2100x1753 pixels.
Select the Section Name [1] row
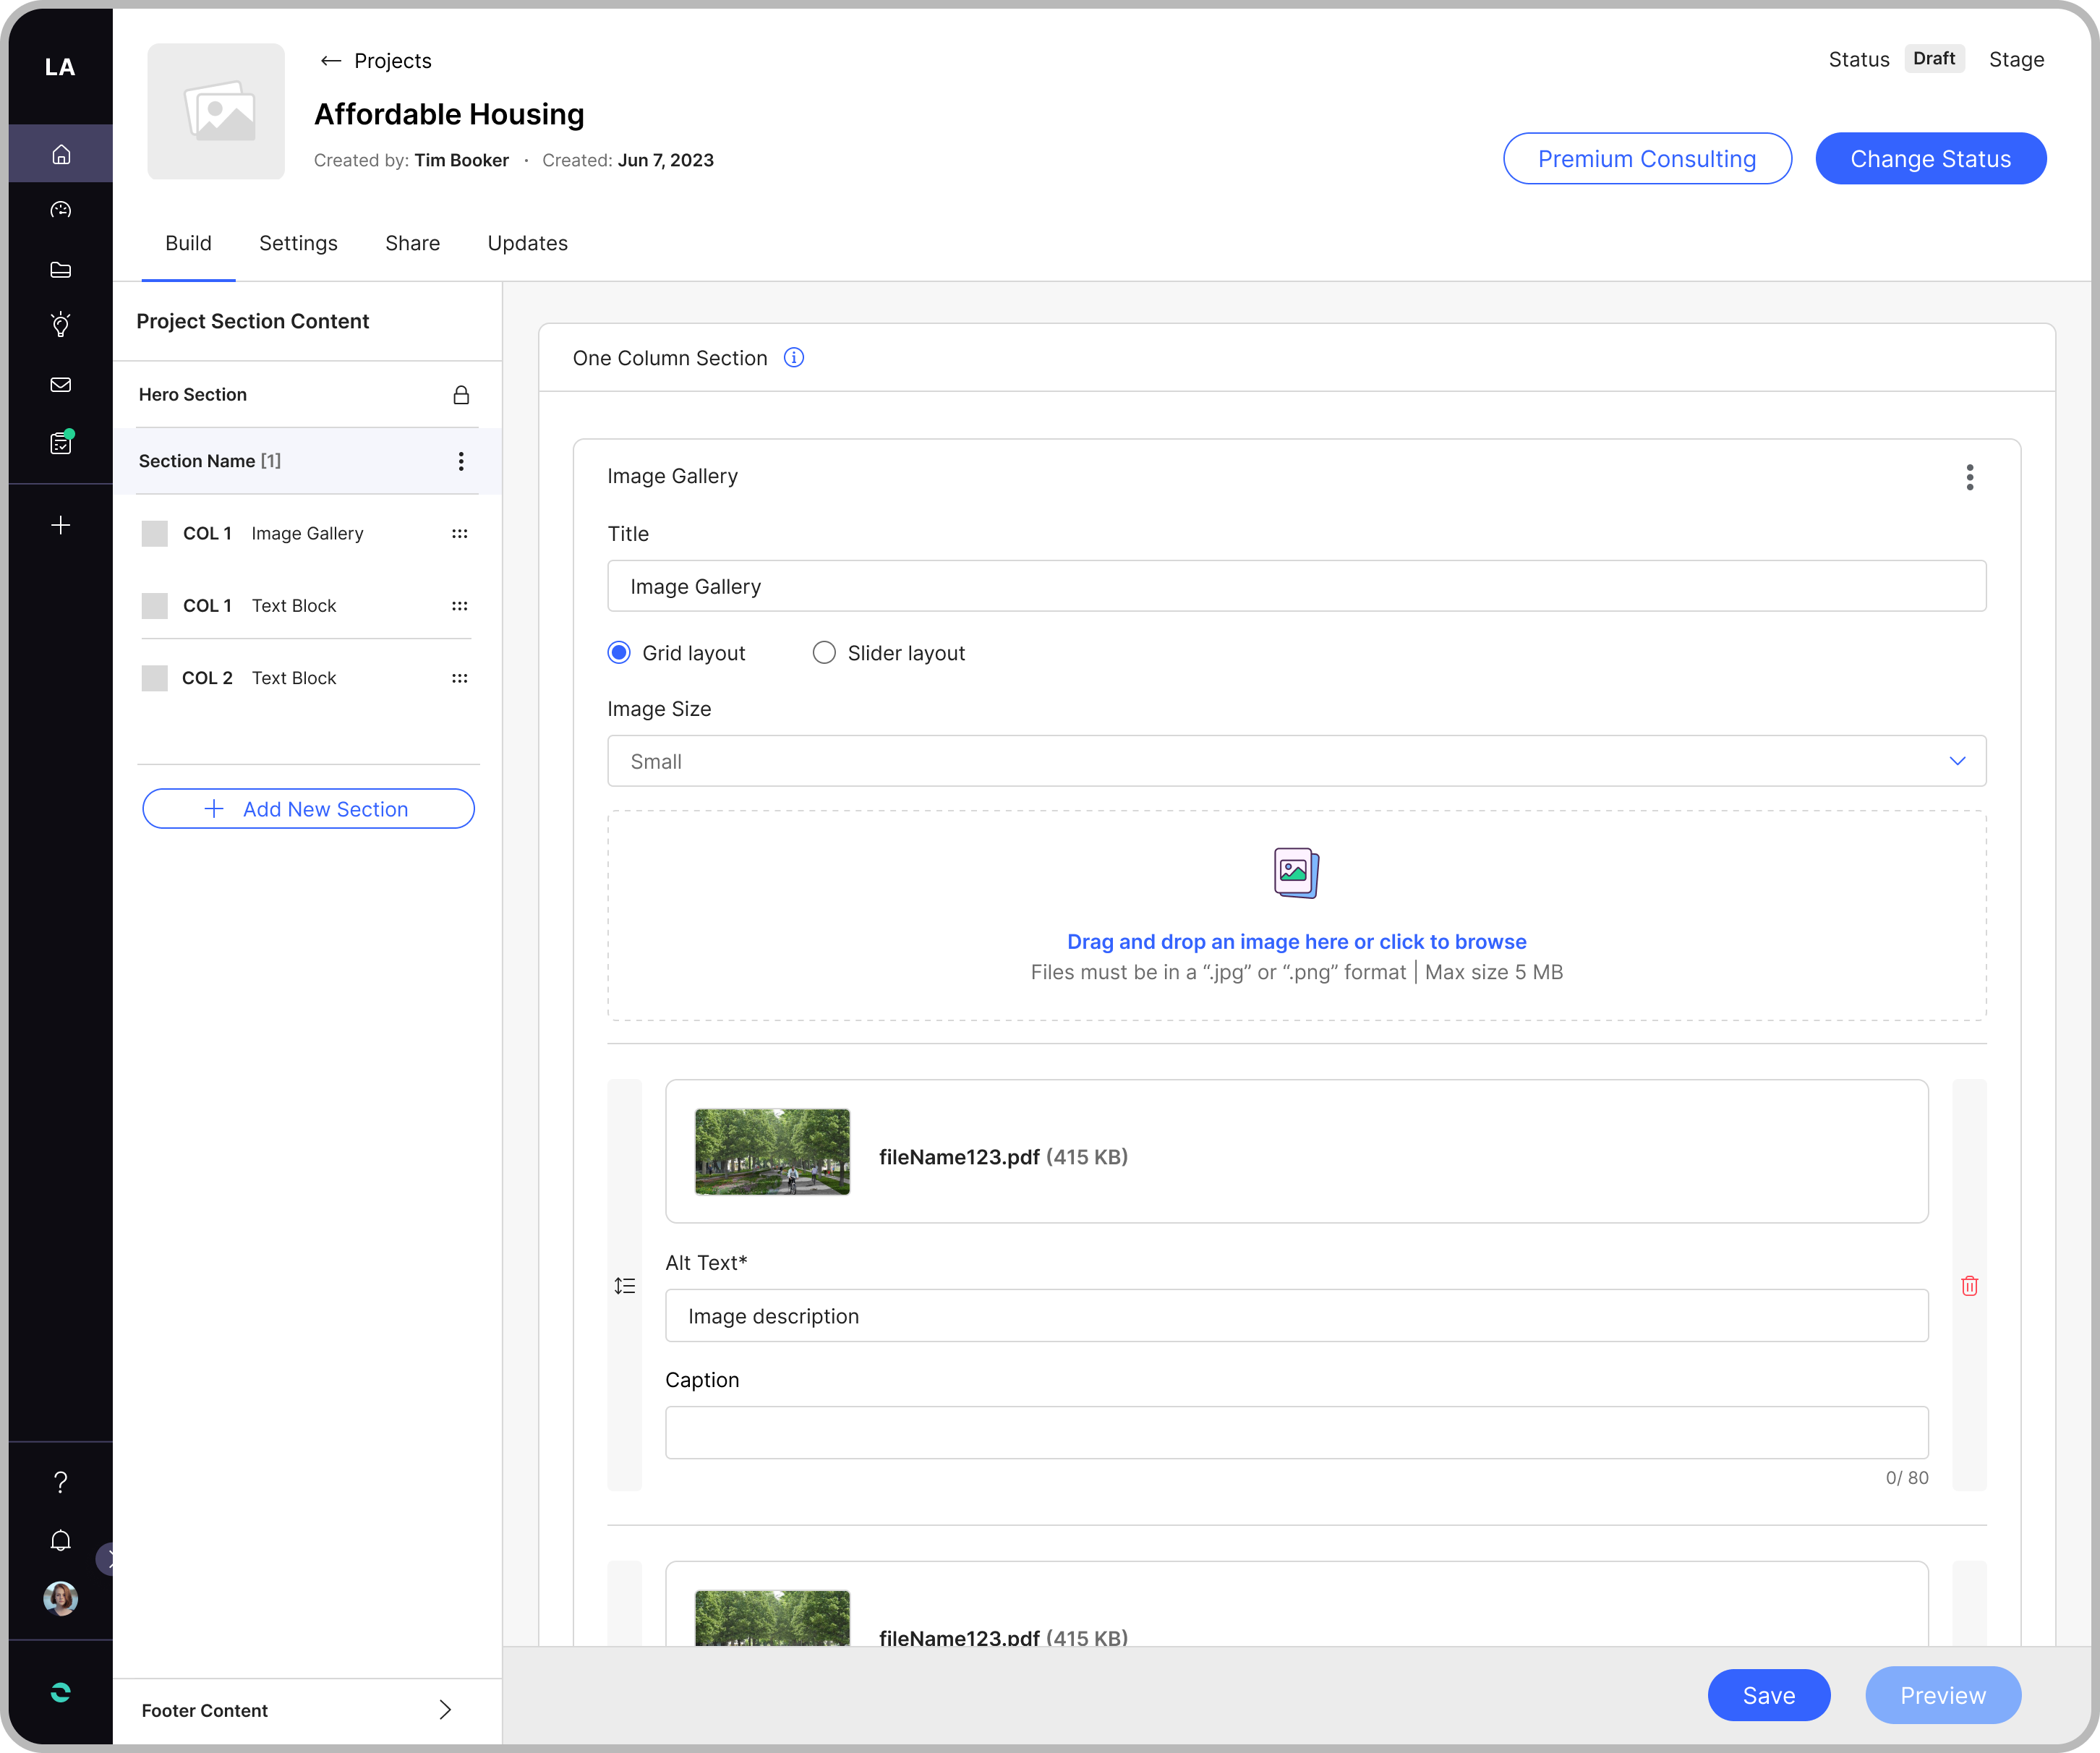(308, 461)
